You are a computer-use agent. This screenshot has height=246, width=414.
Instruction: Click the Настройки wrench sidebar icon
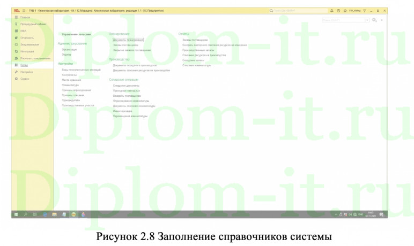click(16, 72)
